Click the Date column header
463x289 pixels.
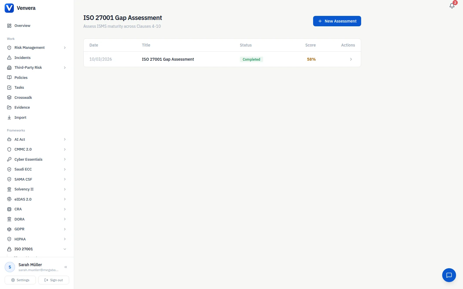pyautogui.click(x=94, y=45)
